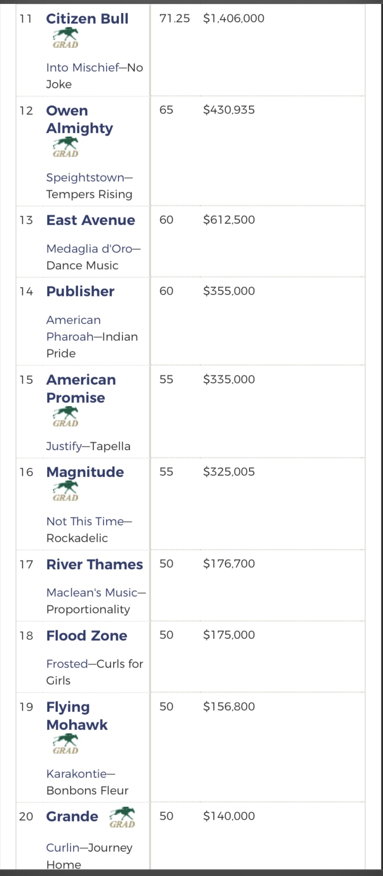Click the GRAD icon under Owen Almighty

[66, 147]
